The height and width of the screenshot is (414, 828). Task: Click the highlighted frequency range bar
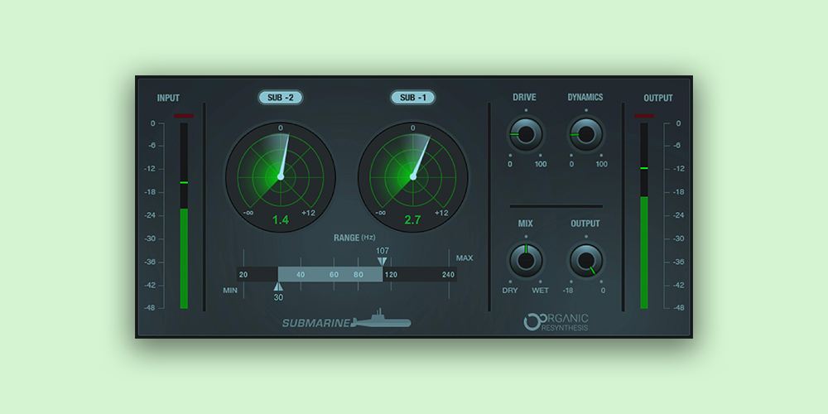(330, 274)
